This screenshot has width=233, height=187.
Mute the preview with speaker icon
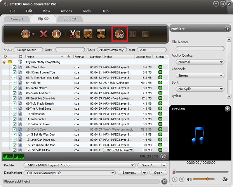coord(189,179)
